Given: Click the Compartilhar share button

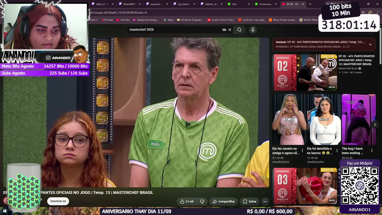Looking at the screenshot, I should click(224, 202).
